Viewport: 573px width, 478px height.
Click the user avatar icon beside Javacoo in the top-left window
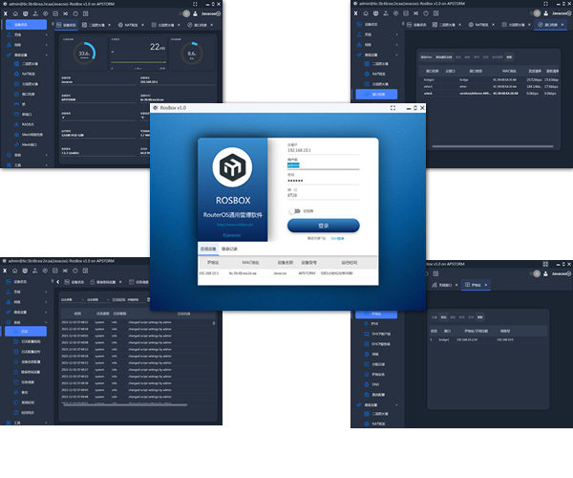195,14
